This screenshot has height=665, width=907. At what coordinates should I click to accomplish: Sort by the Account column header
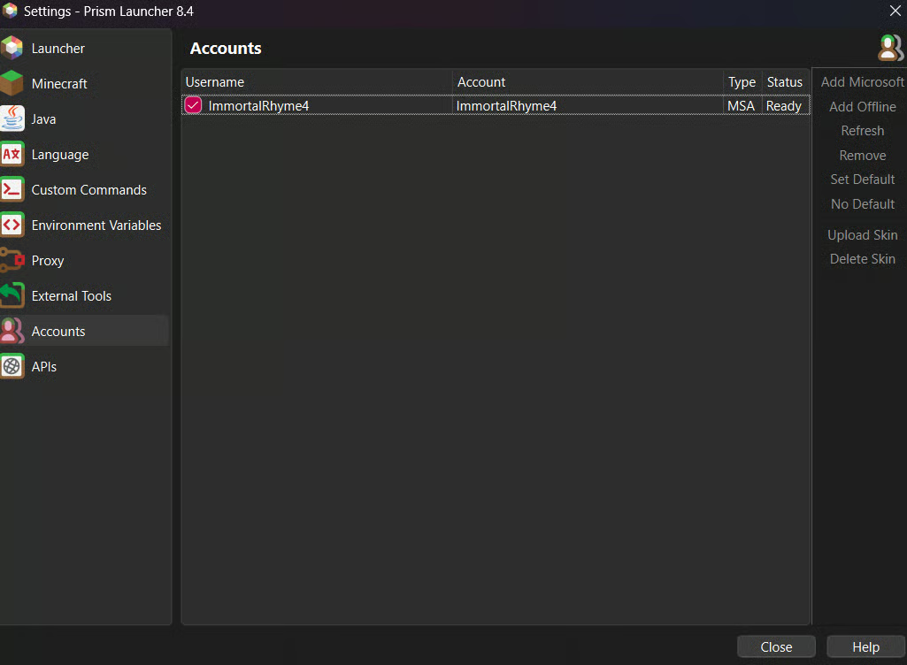click(588, 82)
